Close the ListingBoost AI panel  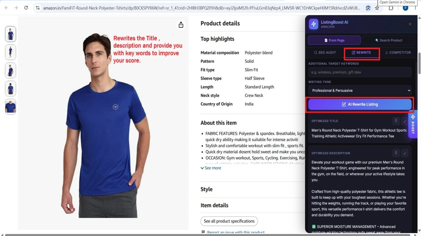[x=410, y=24]
